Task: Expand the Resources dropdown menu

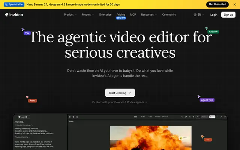Action: pyautogui.click(x=149, y=15)
